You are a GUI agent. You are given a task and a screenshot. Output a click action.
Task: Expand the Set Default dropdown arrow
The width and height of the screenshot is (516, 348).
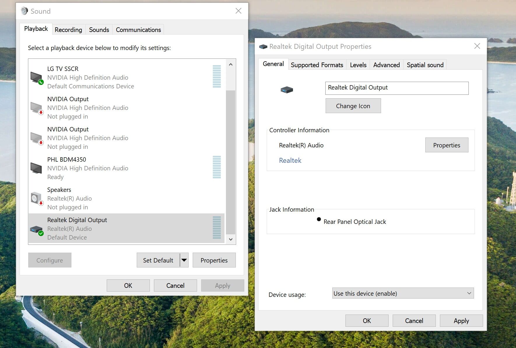(x=184, y=260)
